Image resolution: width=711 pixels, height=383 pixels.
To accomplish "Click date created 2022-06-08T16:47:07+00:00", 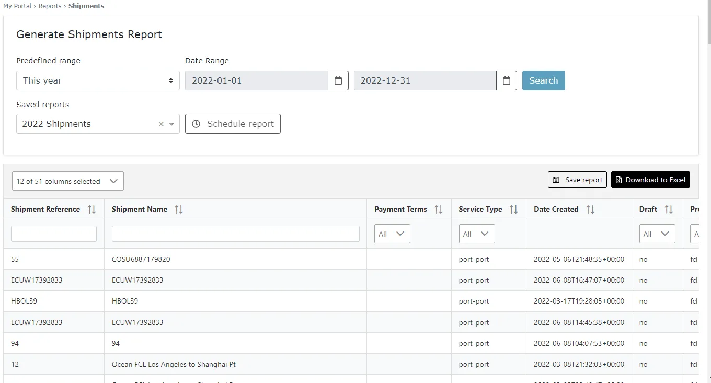I will pos(579,280).
